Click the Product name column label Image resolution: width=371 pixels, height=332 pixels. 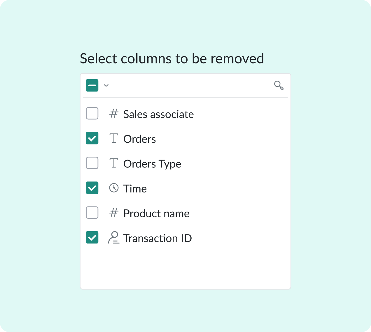tap(156, 213)
